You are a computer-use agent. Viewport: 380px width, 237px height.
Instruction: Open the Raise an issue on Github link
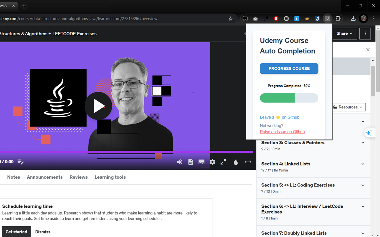tap(282, 132)
